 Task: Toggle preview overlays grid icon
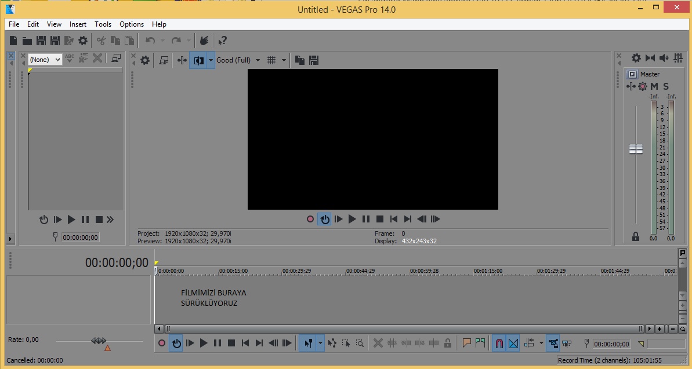tap(271, 60)
